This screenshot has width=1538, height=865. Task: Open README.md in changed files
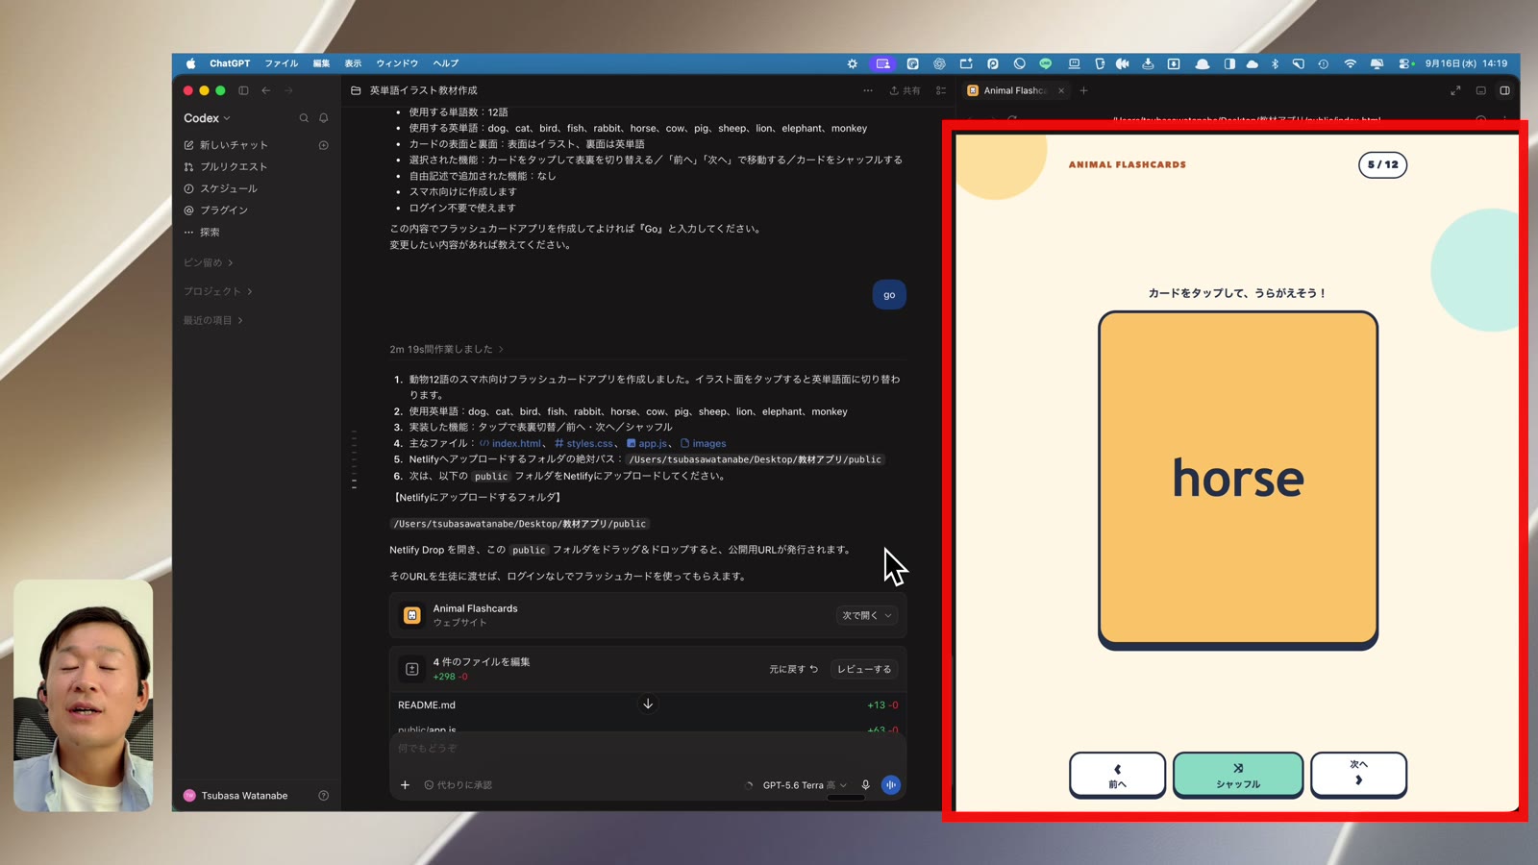point(427,705)
